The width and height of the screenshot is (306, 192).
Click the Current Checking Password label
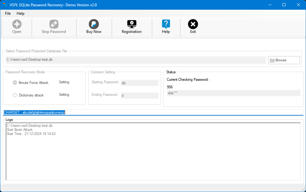pos(188,80)
